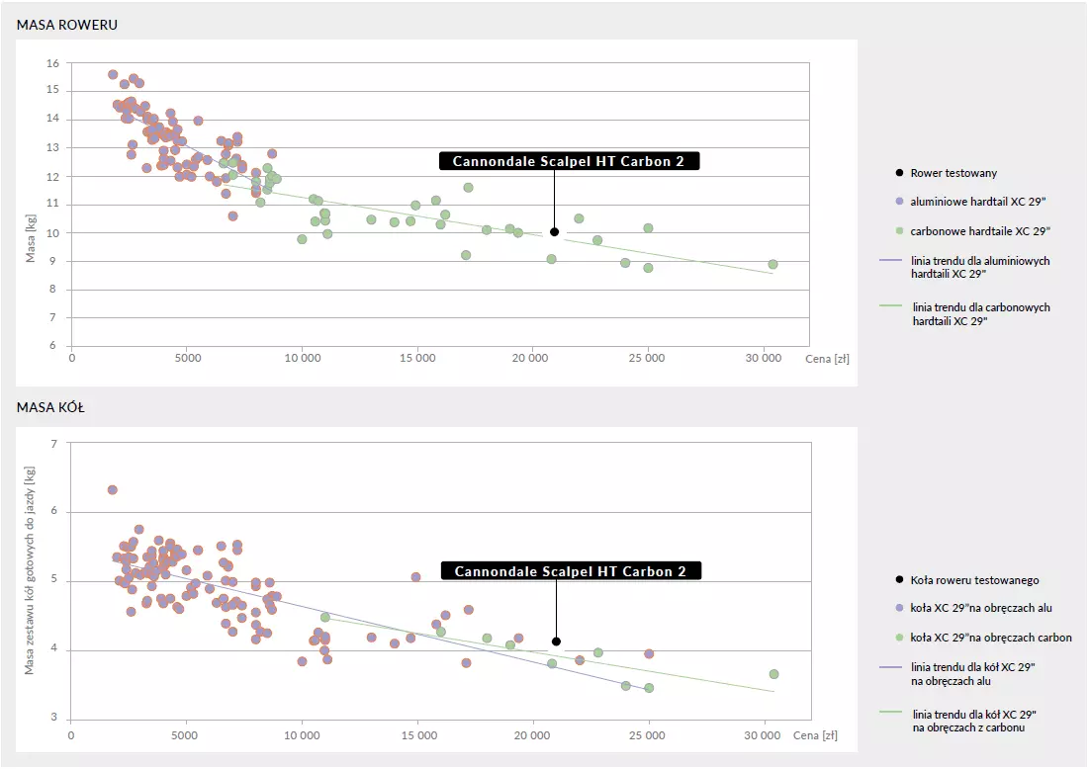Viewport: 1089px width, 769px height.
Task: Click legend 'linia trendu dla carbonowych hardtaili XC 29"'
Action: pyautogui.click(x=980, y=313)
